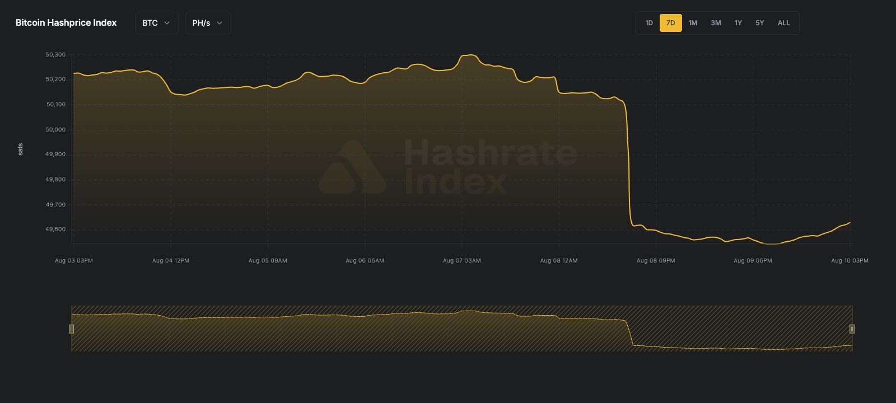Grab the right range slider handle
This screenshot has width=896, height=403.
852,329
